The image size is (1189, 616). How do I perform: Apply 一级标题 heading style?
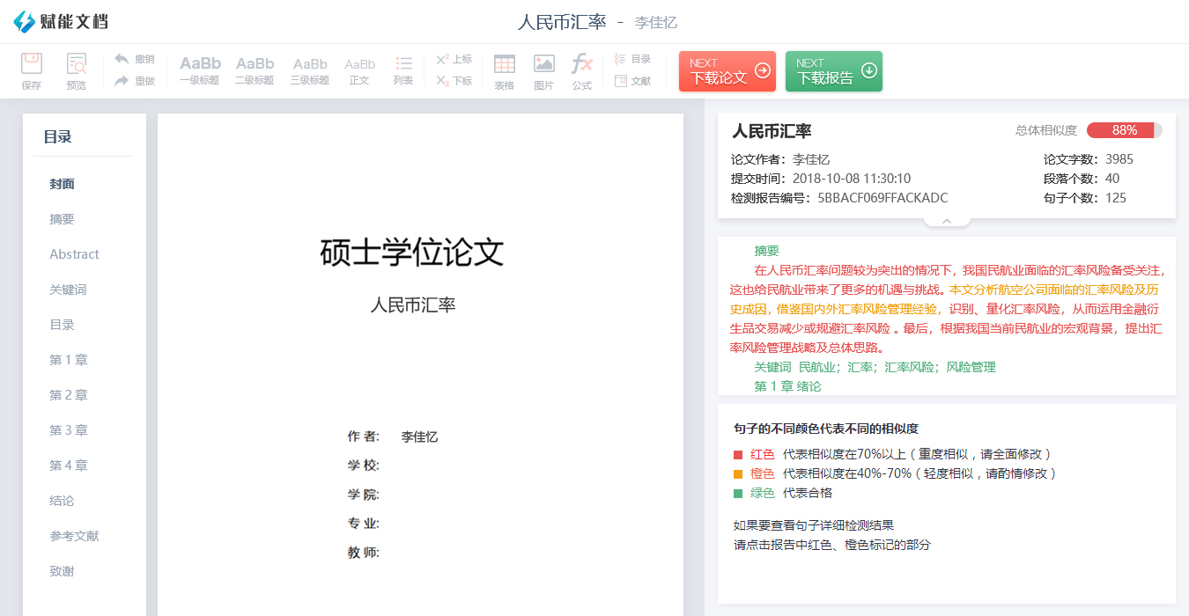[200, 70]
